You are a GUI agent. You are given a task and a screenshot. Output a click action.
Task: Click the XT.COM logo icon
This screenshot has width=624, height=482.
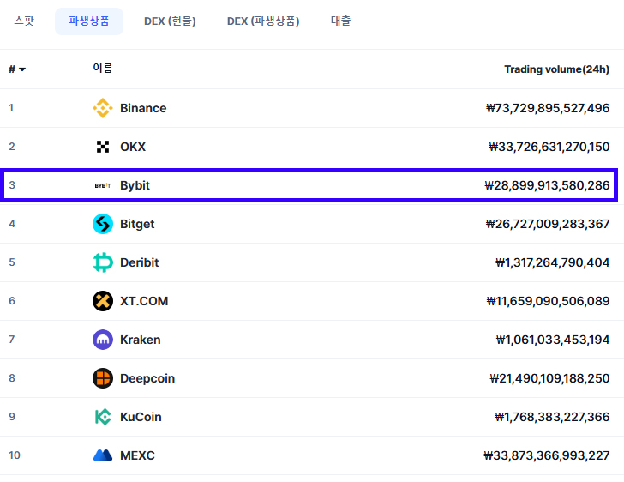point(103,301)
